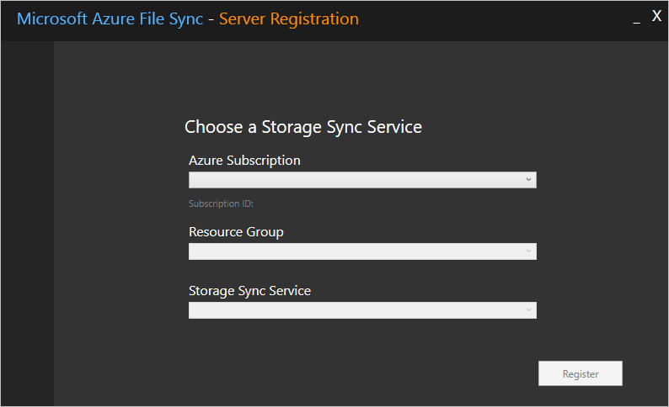Click the Microsoft Azure File Sync title
The height and width of the screenshot is (407, 669).
point(110,19)
